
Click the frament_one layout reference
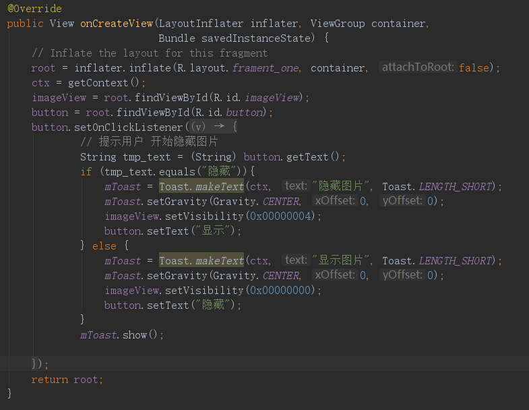(266, 68)
